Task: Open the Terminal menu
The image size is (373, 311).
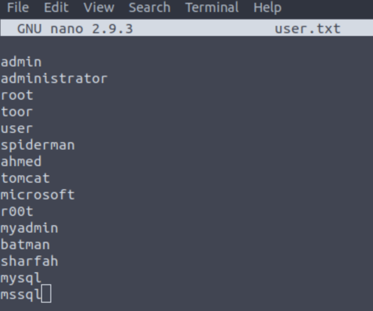Action: tap(212, 7)
